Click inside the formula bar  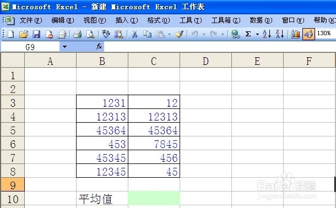[220, 46]
